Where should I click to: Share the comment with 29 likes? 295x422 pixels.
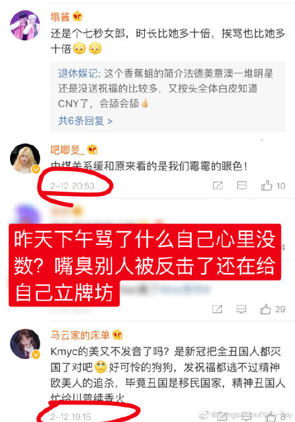[x=217, y=309]
